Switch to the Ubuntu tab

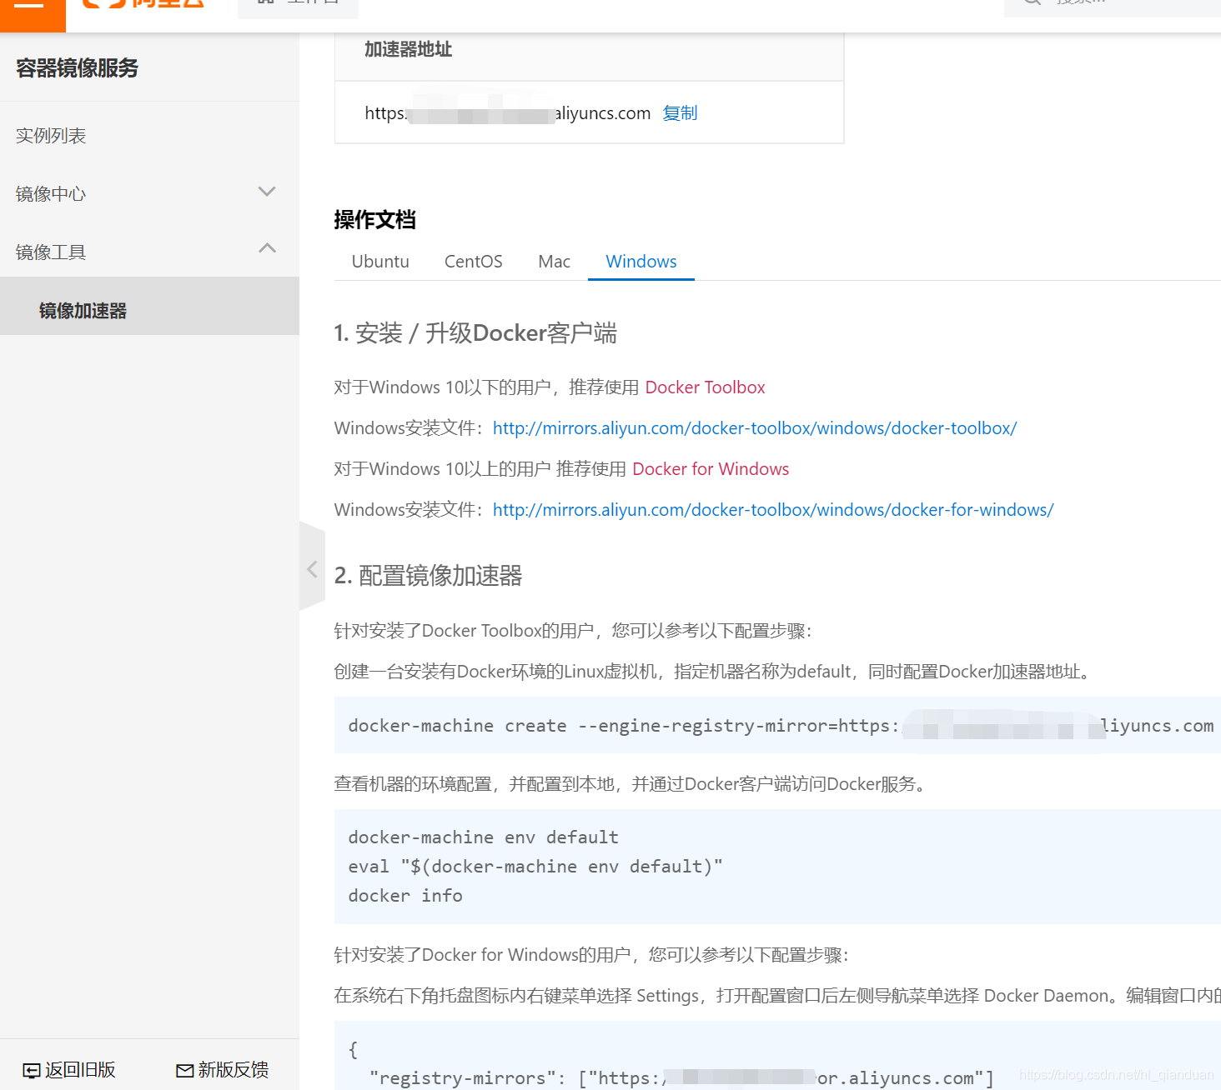(x=380, y=262)
